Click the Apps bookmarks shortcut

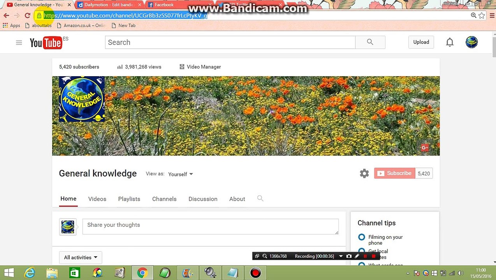11,25
